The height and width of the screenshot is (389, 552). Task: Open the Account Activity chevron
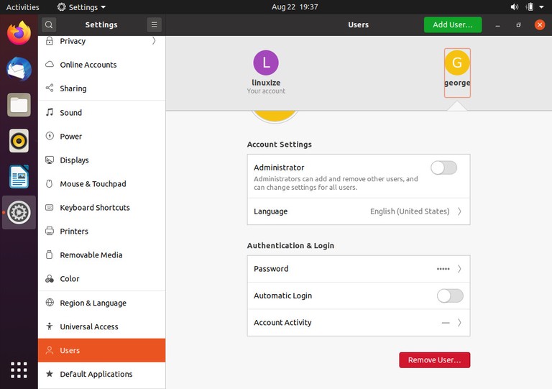[x=459, y=322]
